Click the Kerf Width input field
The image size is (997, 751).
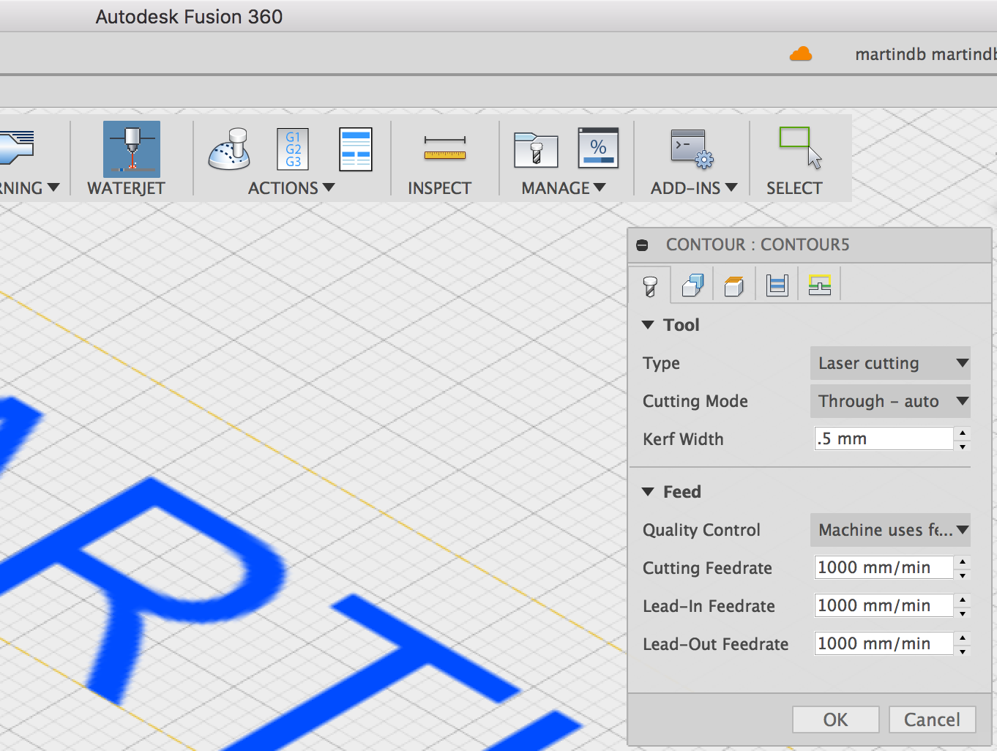tap(883, 439)
